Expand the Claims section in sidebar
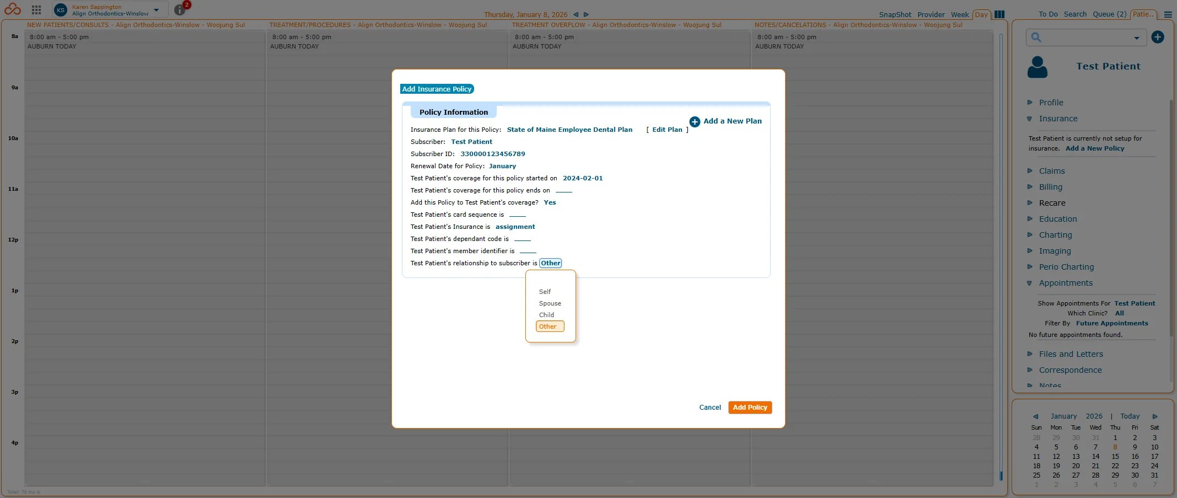This screenshot has width=1177, height=498. pos(1052,171)
